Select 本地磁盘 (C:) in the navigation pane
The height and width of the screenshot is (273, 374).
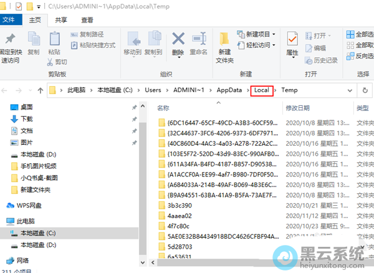[39, 232]
